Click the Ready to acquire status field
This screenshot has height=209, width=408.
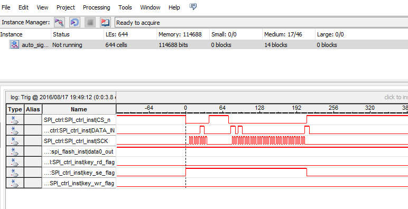click(x=261, y=23)
